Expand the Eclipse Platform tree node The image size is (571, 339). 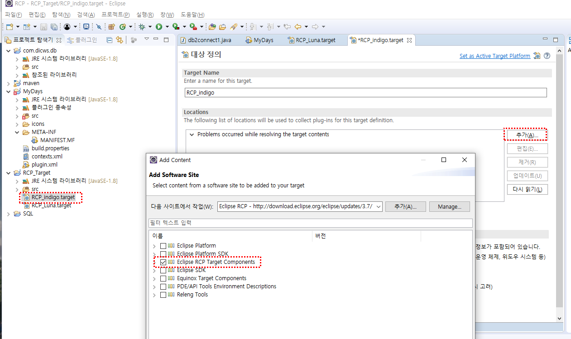[154, 246]
